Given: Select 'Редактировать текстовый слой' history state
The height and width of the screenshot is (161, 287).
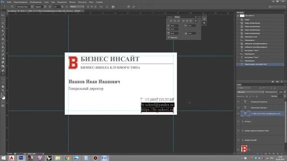Looking at the screenshot, I should coord(261,64).
